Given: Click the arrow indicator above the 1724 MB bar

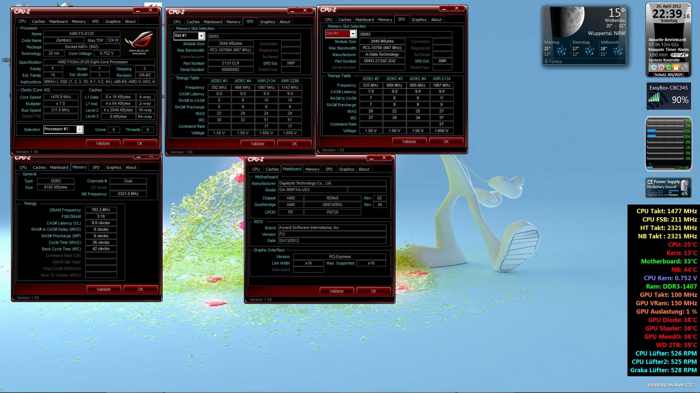Looking at the screenshot, I should pos(651,164).
